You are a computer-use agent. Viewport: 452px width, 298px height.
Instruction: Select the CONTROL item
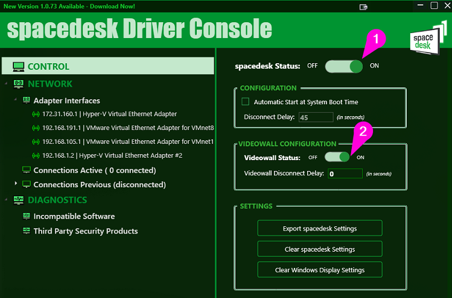(x=108, y=66)
